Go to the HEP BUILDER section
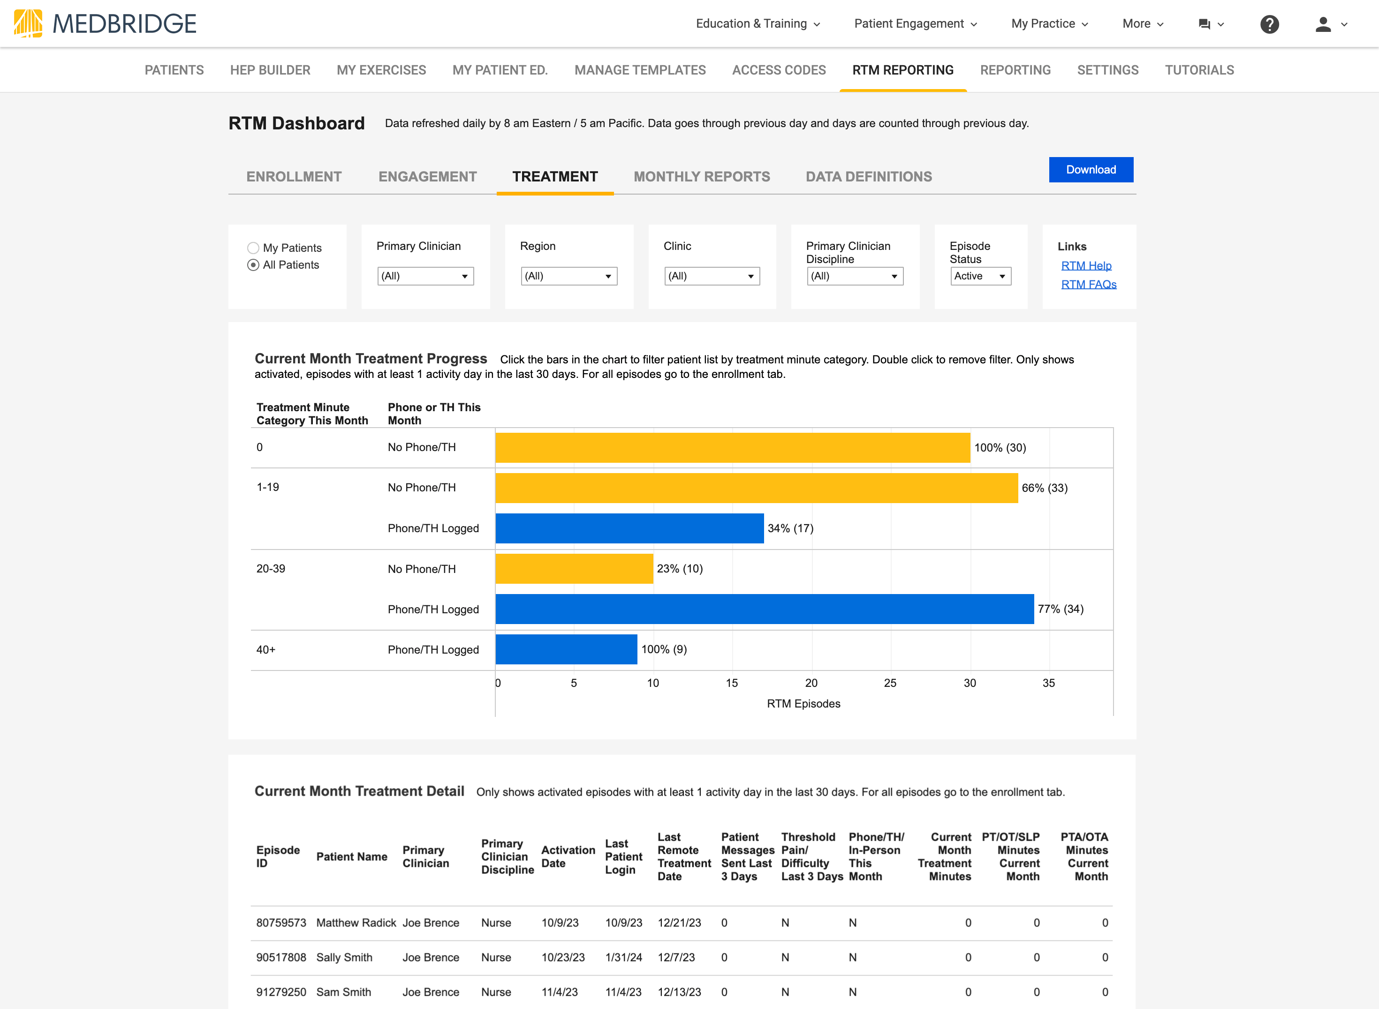Viewport: 1379px width, 1009px height. [270, 70]
